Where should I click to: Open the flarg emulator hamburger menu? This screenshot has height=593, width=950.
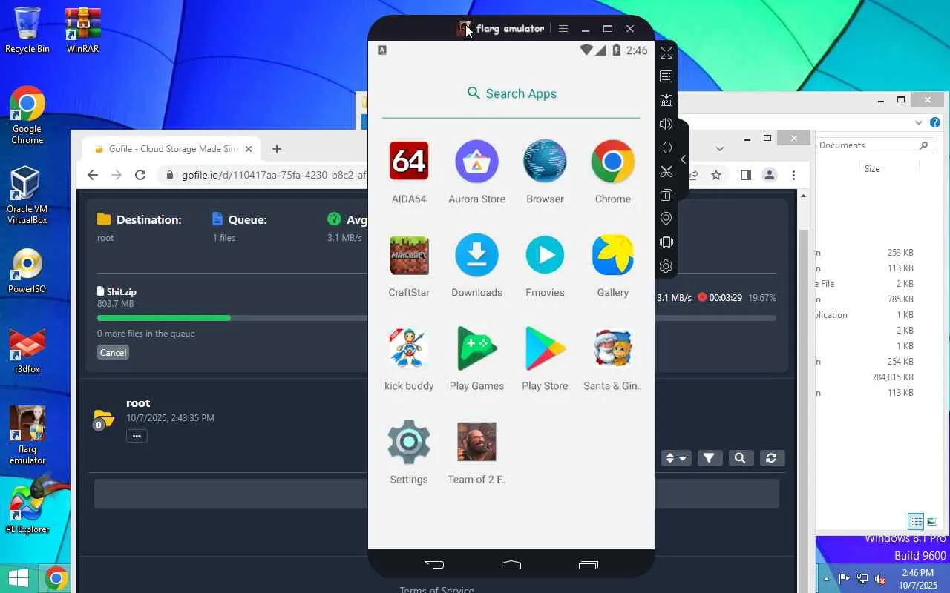[x=563, y=29]
